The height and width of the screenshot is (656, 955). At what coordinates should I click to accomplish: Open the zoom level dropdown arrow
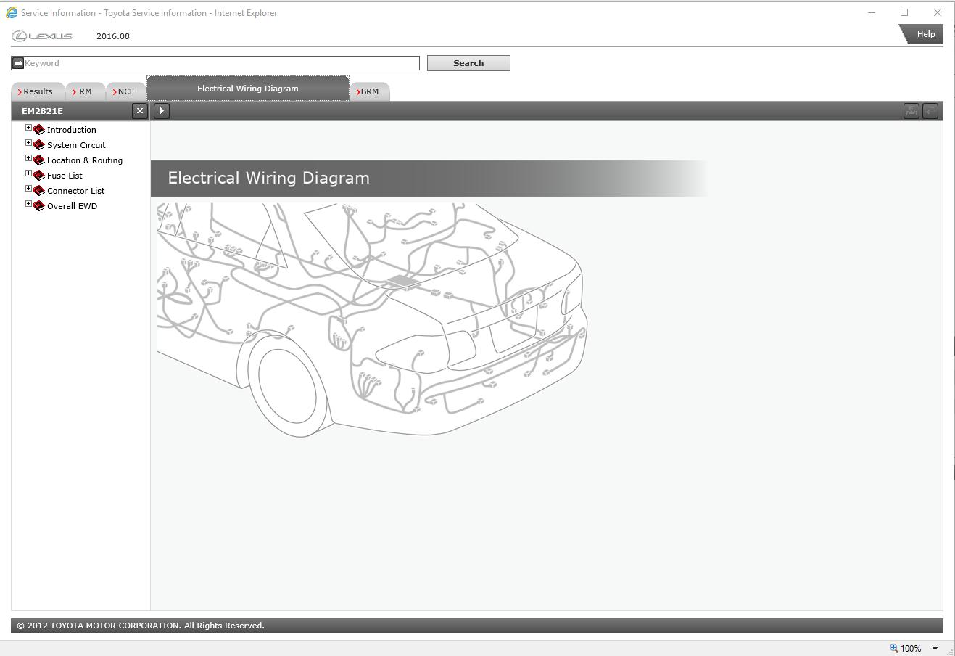[935, 649]
